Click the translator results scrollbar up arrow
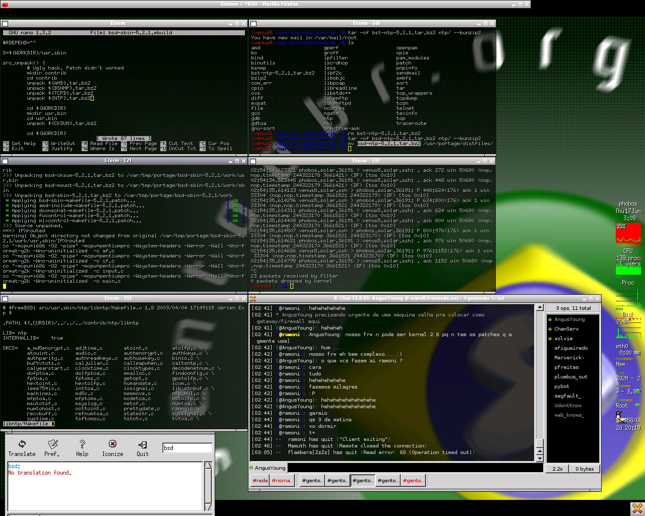 tap(209, 466)
